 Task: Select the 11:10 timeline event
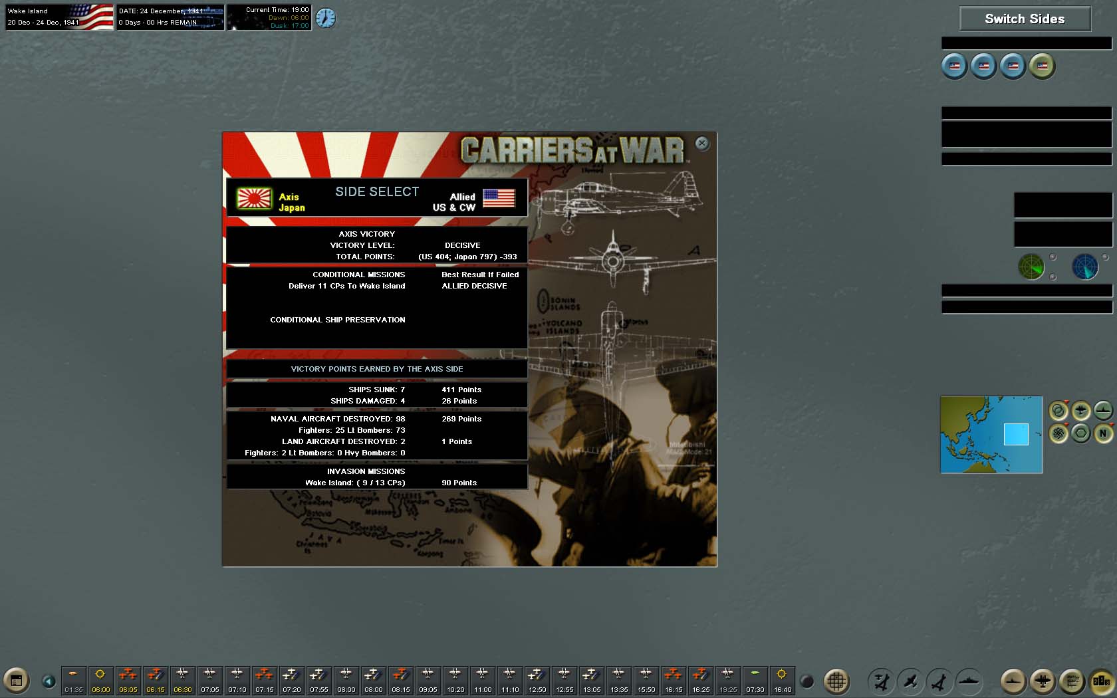(x=510, y=681)
